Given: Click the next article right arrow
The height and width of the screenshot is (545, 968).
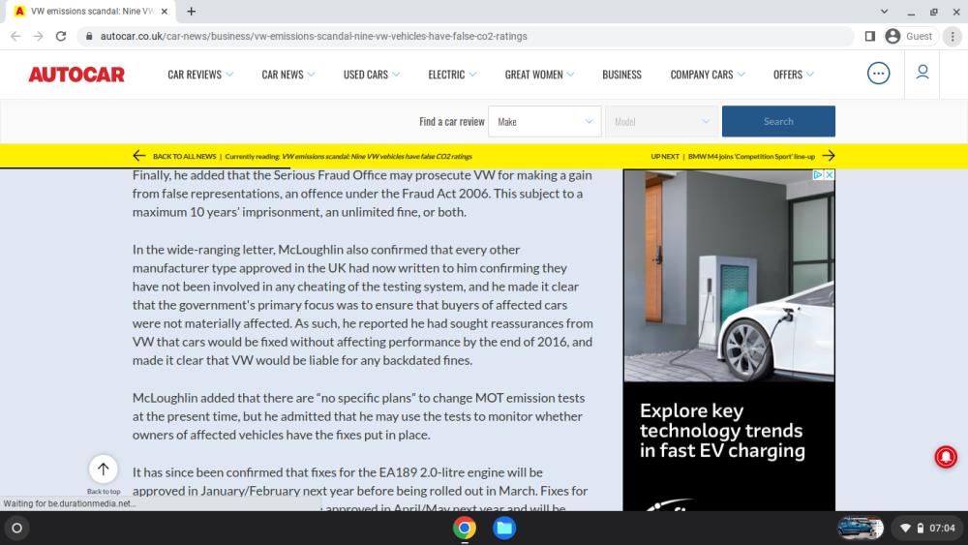Looking at the screenshot, I should pyautogui.click(x=829, y=156).
